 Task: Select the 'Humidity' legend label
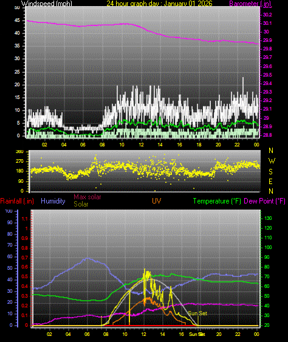pos(53,201)
